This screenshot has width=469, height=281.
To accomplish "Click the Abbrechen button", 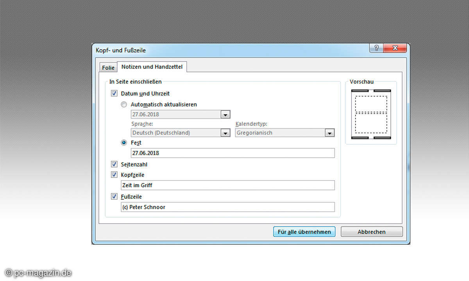I will tap(371, 232).
